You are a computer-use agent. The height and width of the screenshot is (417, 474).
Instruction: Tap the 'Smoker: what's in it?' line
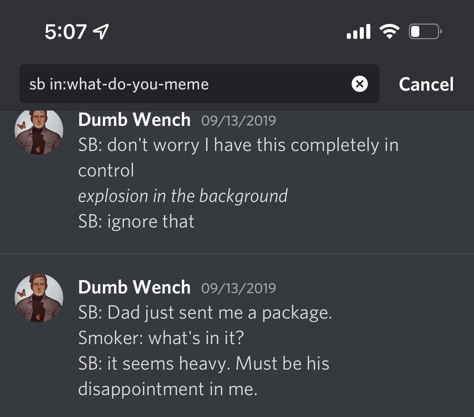(161, 338)
